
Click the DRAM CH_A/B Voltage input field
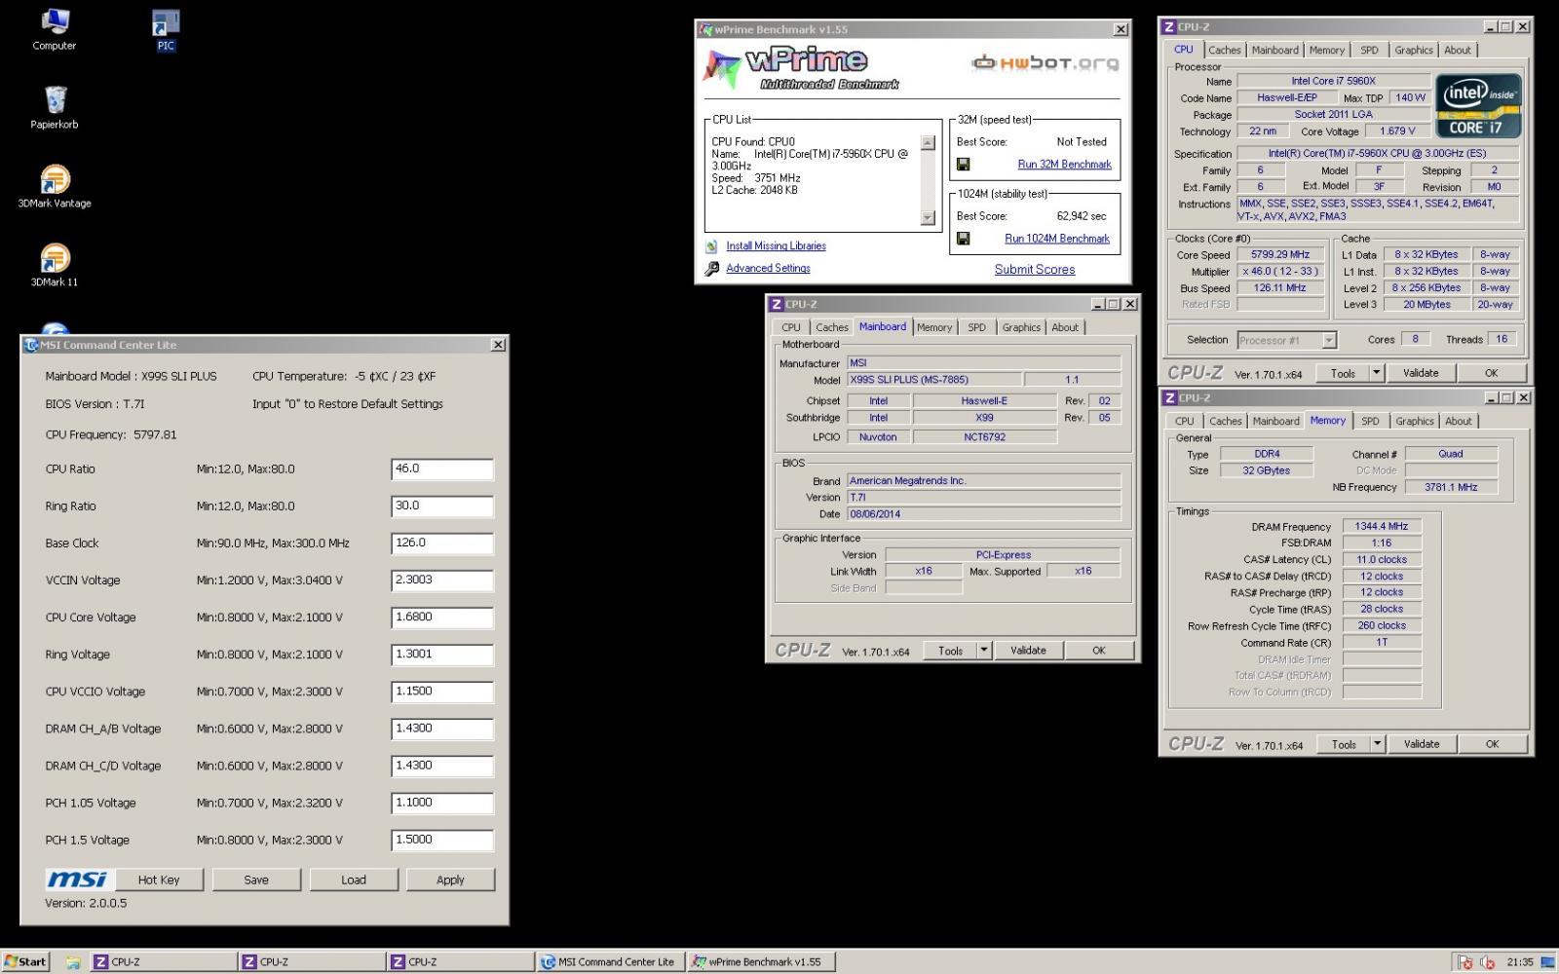(442, 729)
